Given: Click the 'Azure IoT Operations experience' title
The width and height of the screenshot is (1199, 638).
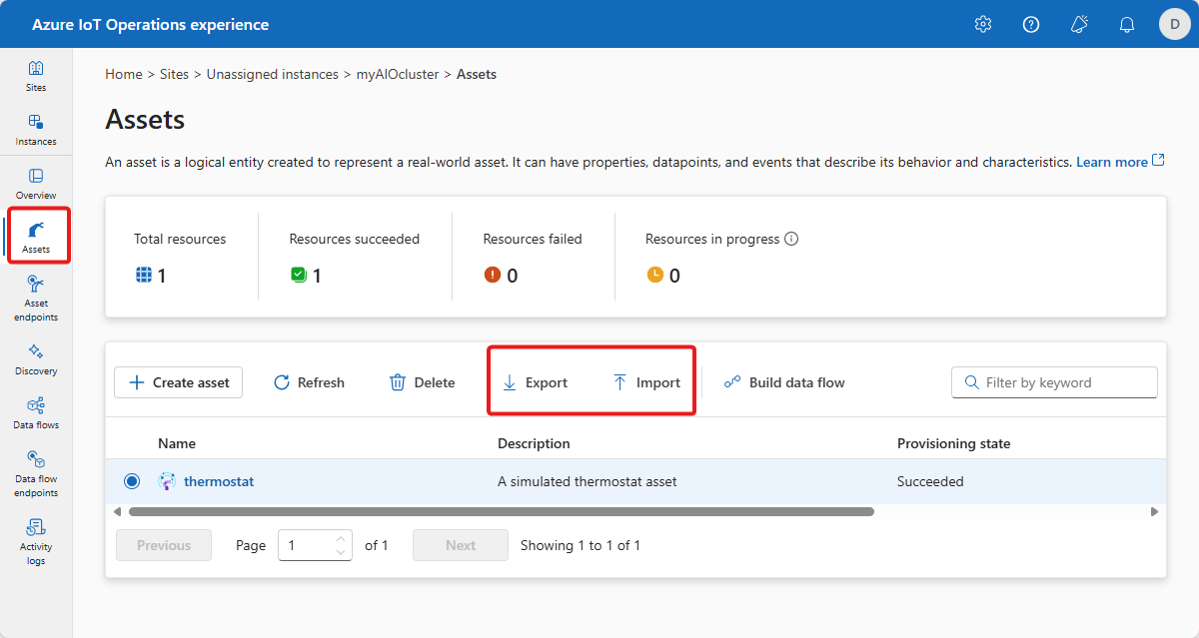Looking at the screenshot, I should [x=150, y=24].
